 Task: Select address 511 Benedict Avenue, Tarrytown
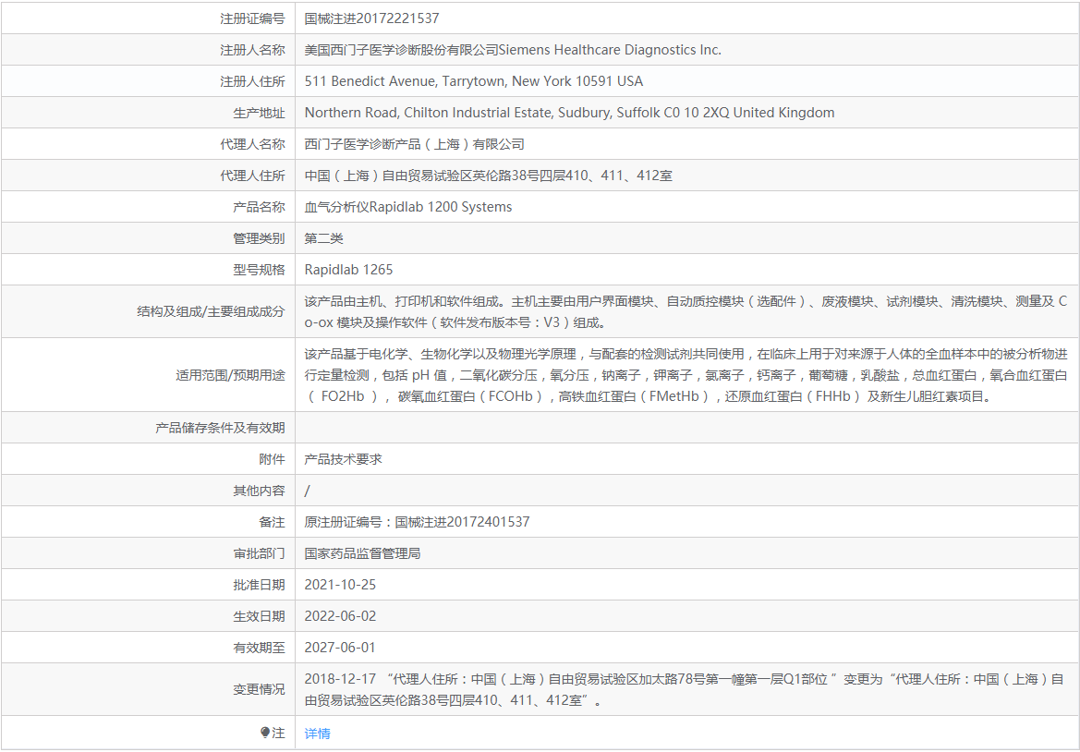click(x=406, y=81)
